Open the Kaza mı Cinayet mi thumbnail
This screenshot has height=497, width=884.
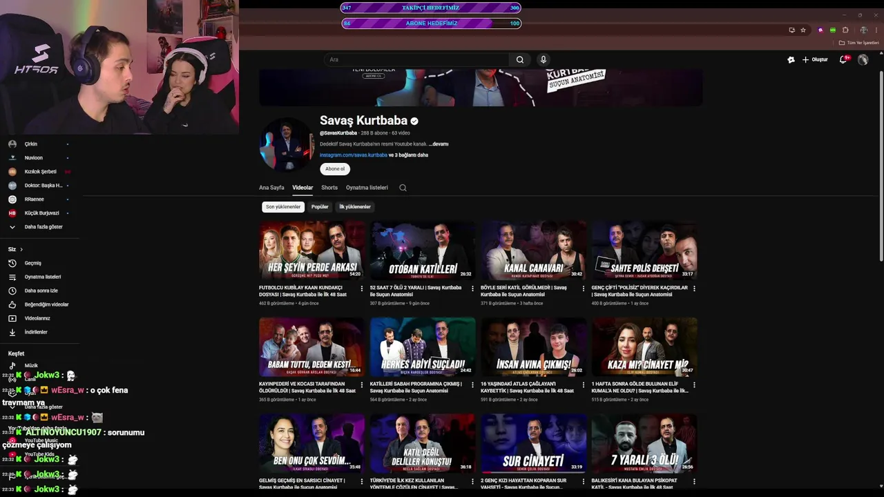[x=644, y=347]
